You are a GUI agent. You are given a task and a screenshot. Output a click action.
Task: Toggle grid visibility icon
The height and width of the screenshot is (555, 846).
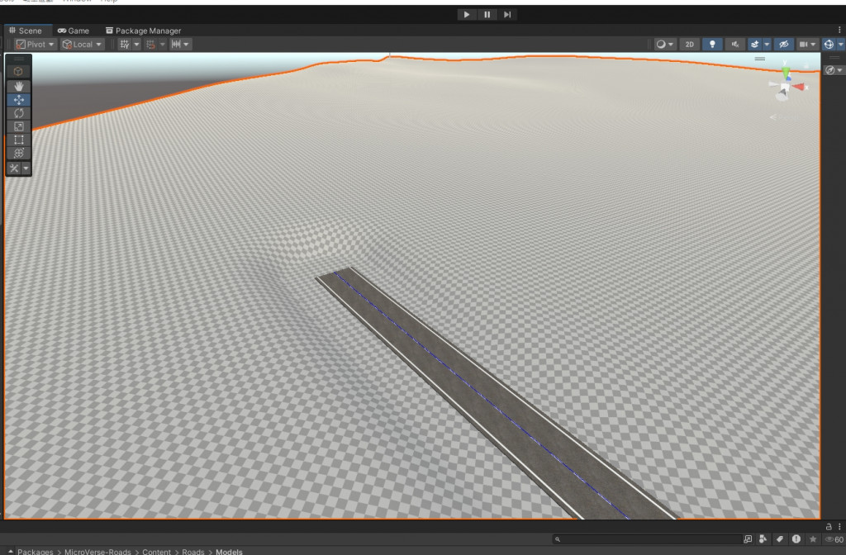click(x=125, y=45)
